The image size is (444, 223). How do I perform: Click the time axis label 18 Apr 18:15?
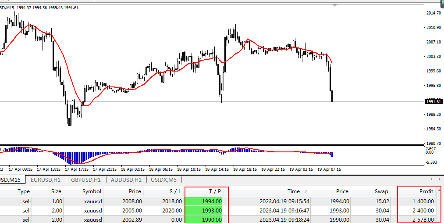(245, 169)
